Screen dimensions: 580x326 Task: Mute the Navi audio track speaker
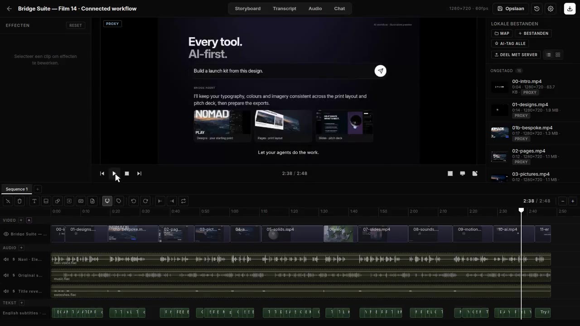pyautogui.click(x=6, y=259)
